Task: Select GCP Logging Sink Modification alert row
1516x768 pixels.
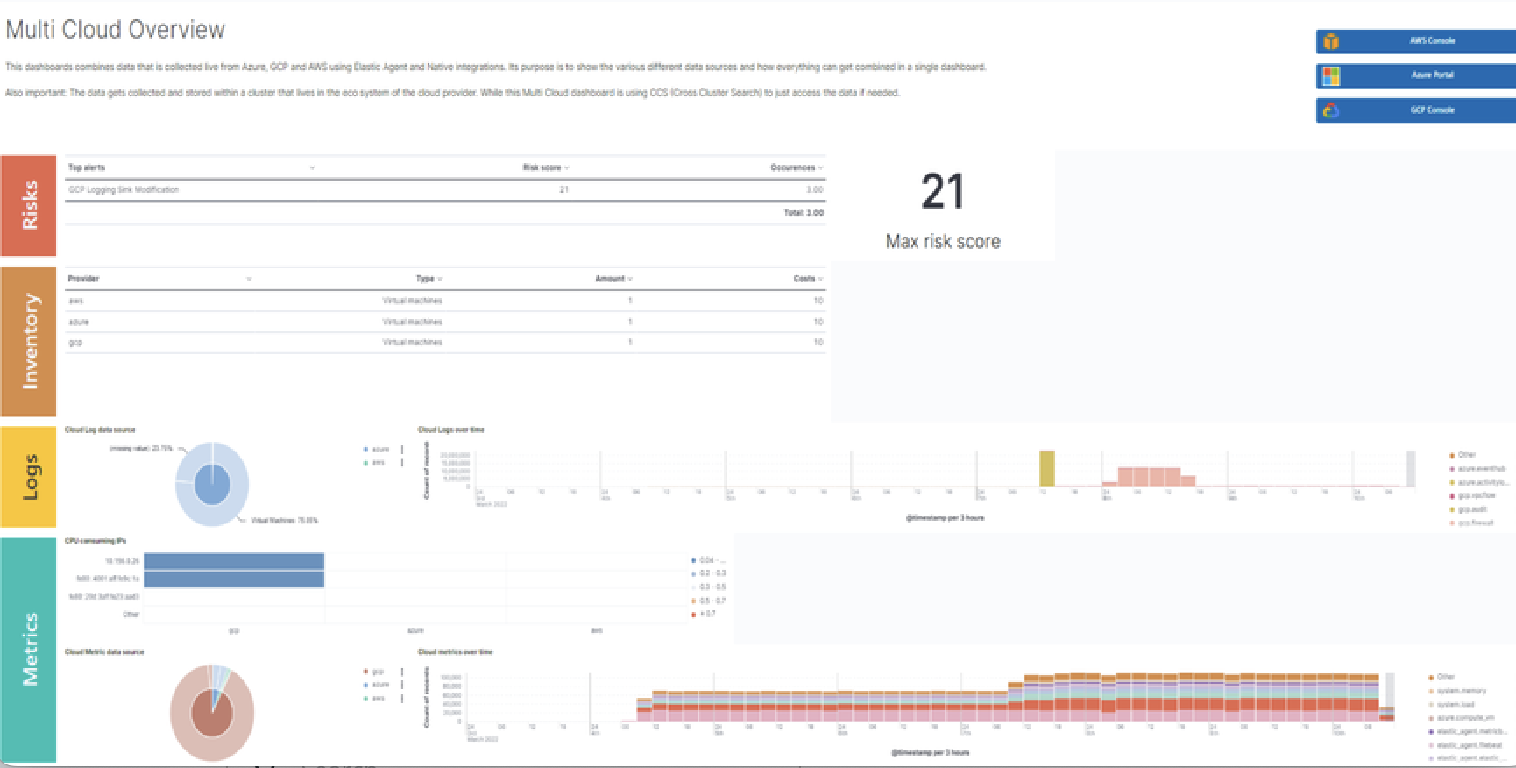Action: pos(124,189)
